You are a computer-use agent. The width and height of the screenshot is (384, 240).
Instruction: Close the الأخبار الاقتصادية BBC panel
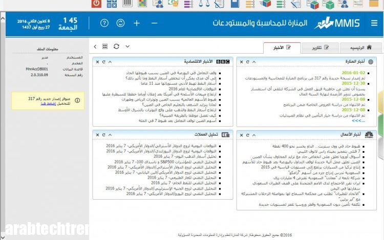[x=97, y=62]
